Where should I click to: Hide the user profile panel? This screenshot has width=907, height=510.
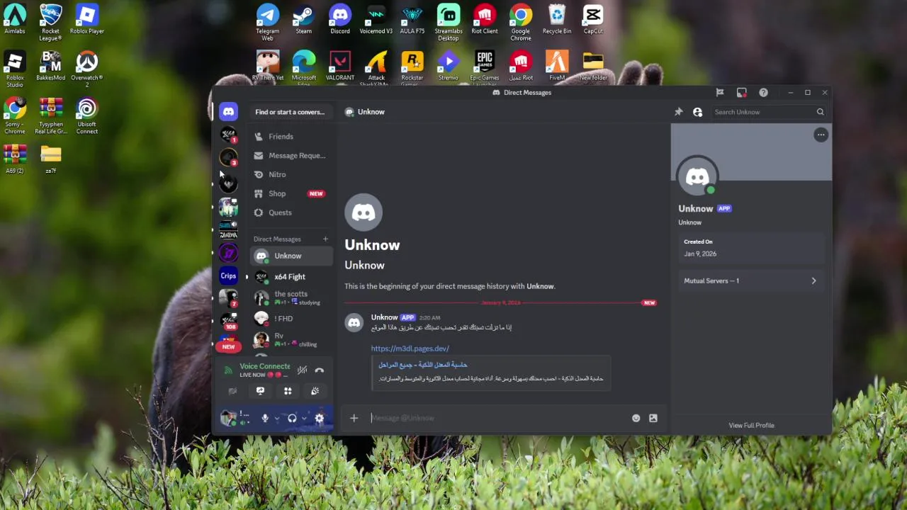pyautogui.click(x=697, y=112)
